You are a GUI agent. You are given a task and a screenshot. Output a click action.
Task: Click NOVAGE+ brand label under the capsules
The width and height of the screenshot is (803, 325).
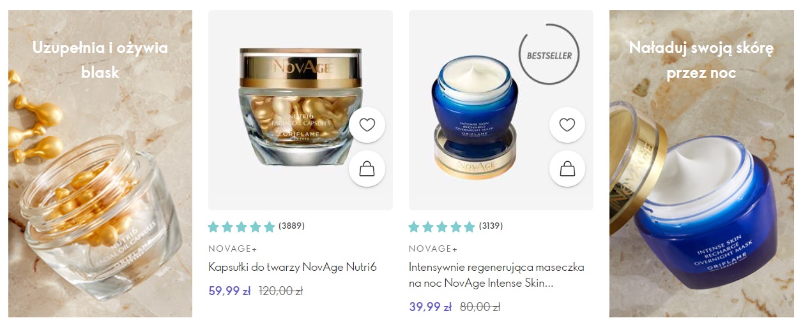[x=233, y=249]
